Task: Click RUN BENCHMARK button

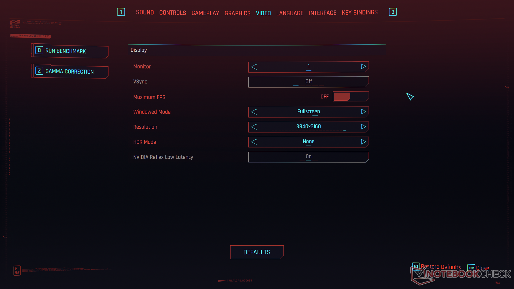Action: click(x=70, y=51)
